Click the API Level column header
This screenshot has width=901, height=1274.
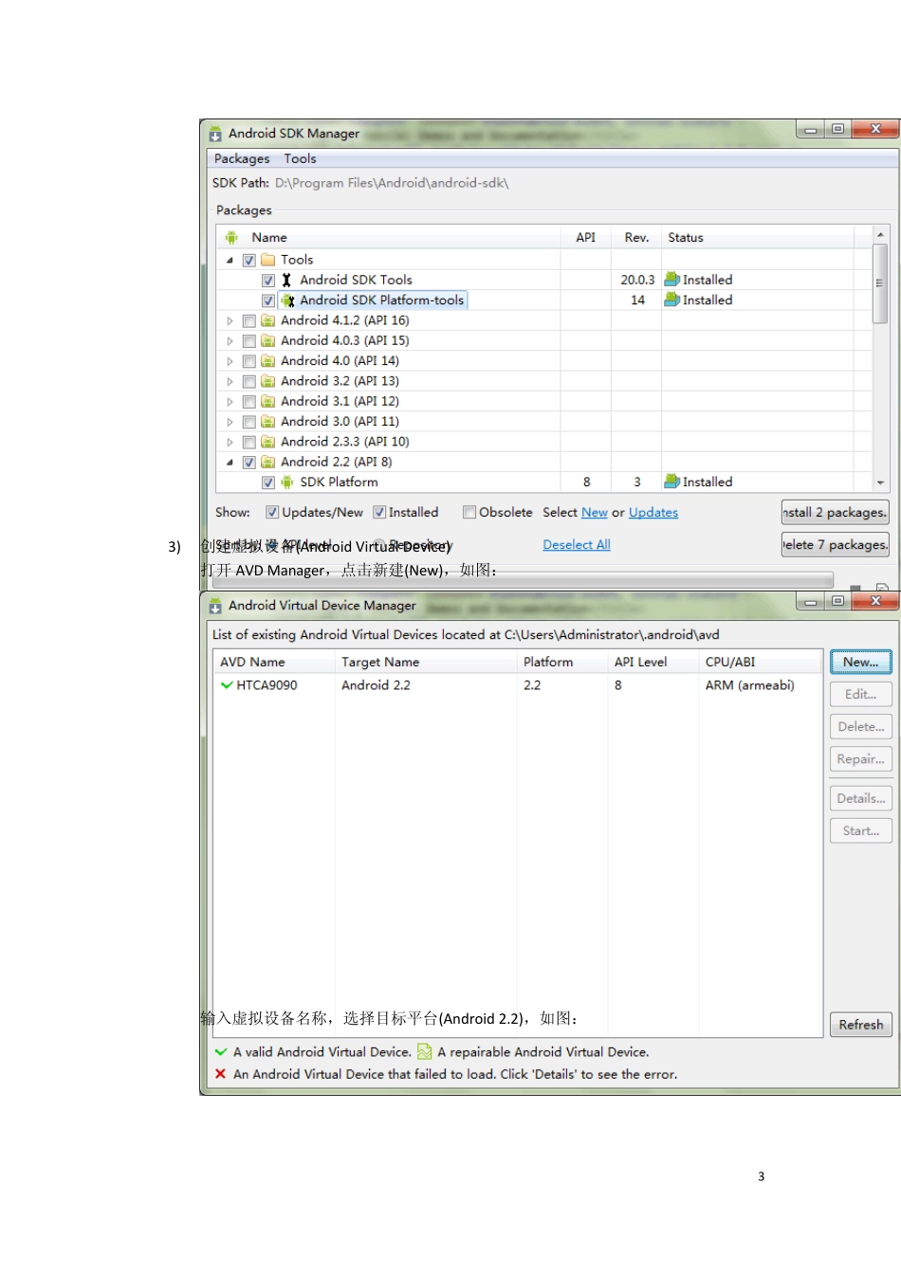tap(653, 662)
